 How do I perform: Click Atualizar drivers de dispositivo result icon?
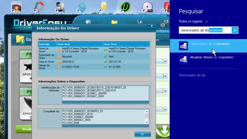point(183,59)
